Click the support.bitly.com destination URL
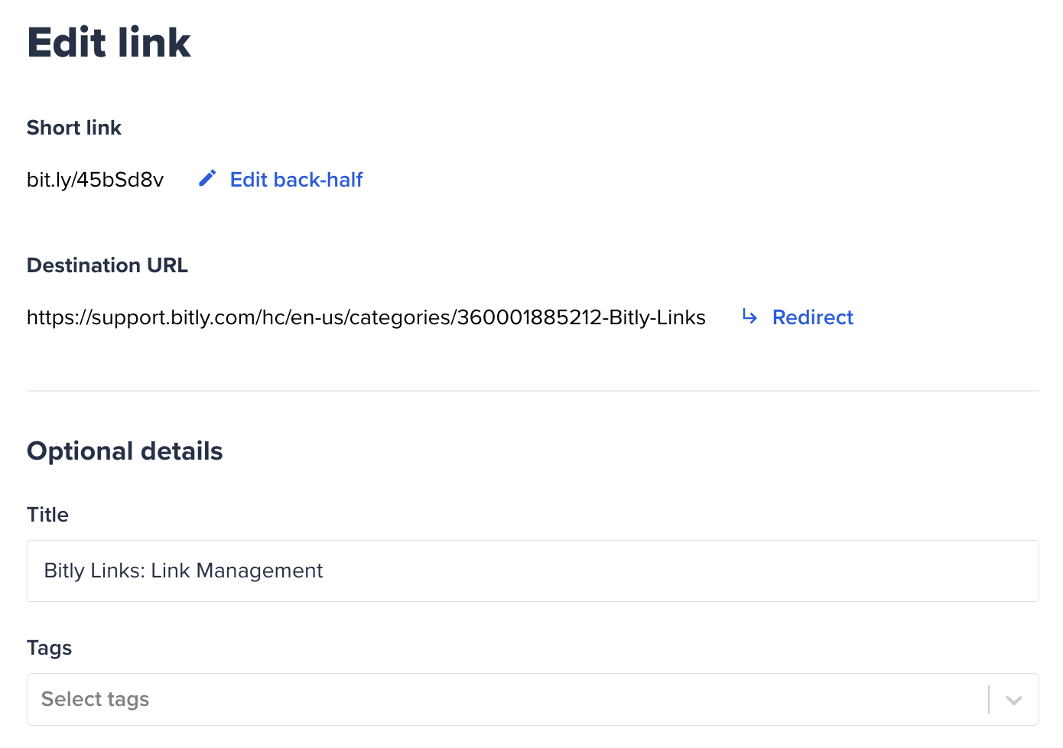Image resolution: width=1063 pixels, height=748 pixels. click(366, 317)
